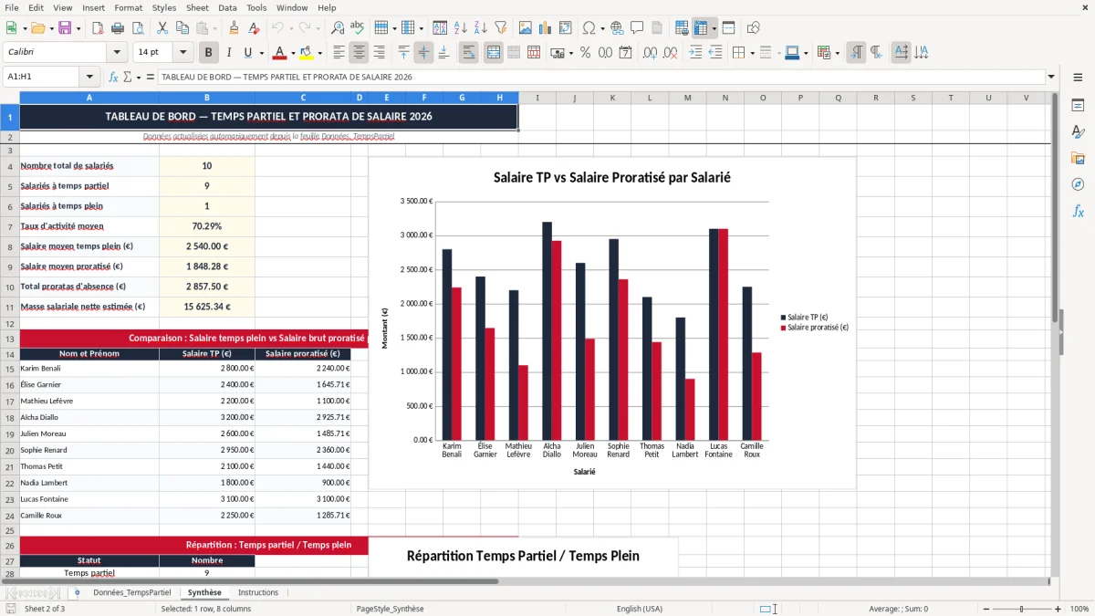Run the spelling check tool
The image size is (1095, 616).
[x=357, y=28]
